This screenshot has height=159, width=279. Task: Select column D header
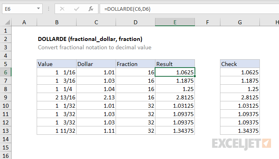pyautogui.click(x=136, y=22)
